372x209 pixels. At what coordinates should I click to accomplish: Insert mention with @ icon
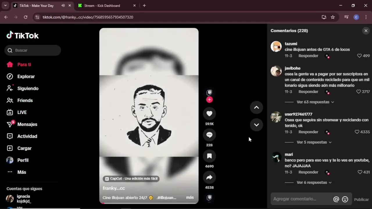point(336,199)
